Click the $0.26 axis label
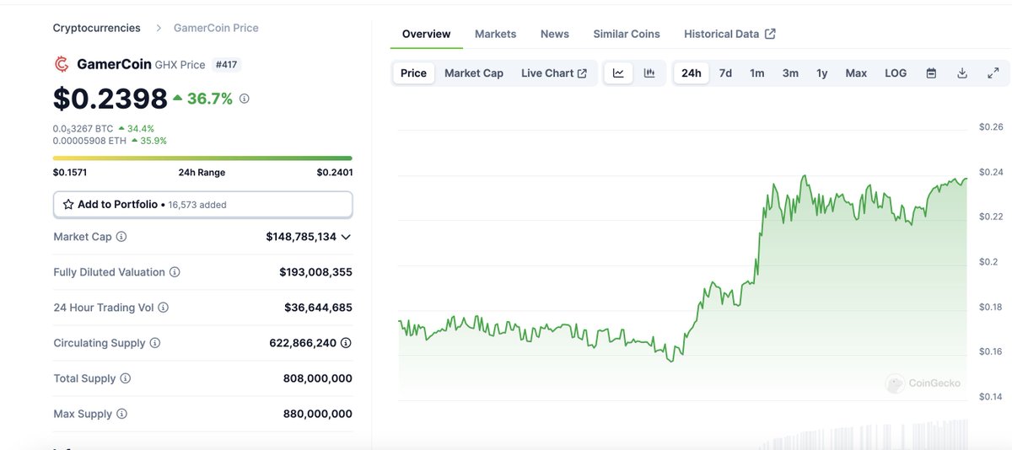The image size is (1012, 450). click(x=991, y=126)
